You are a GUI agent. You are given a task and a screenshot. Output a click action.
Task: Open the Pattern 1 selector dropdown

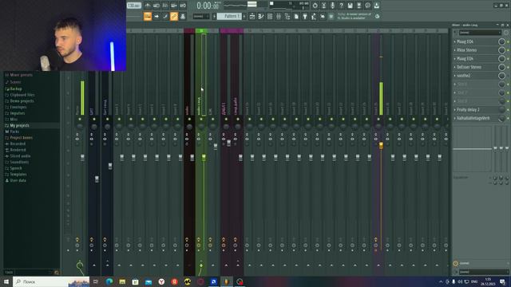coord(229,16)
